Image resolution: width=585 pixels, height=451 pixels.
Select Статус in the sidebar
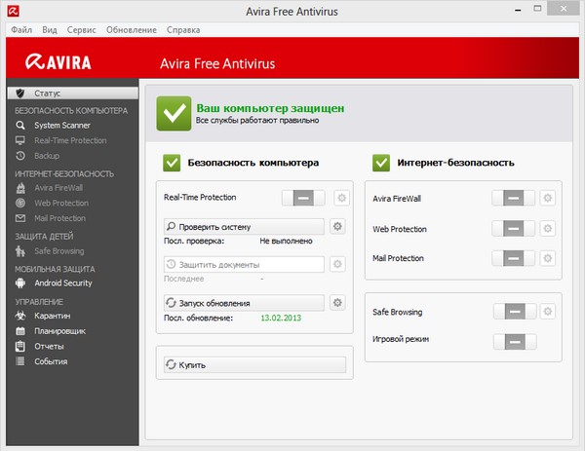pos(48,93)
